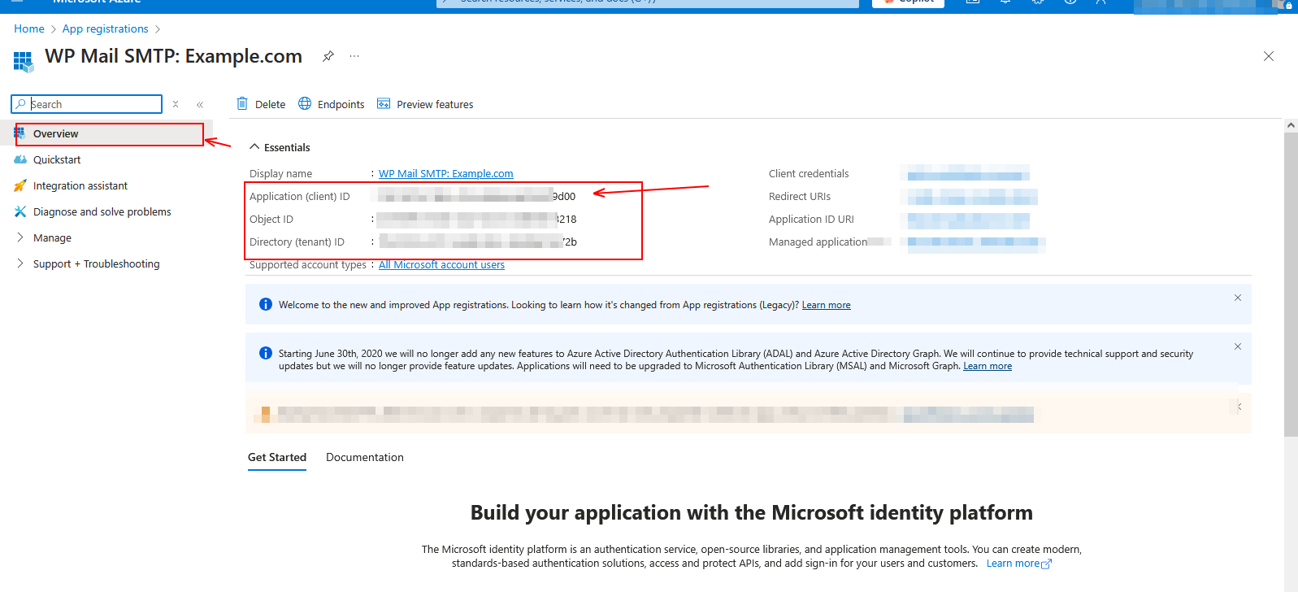Open the Redirect URIs value link
This screenshot has width=1298, height=592.
coord(972,197)
